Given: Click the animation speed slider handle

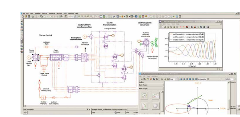Looking at the screenshot, I should (x=221, y=79).
